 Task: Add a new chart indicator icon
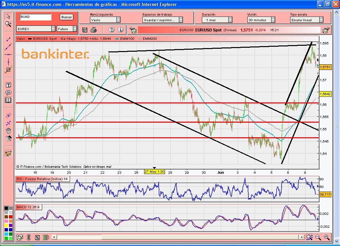[20, 238]
